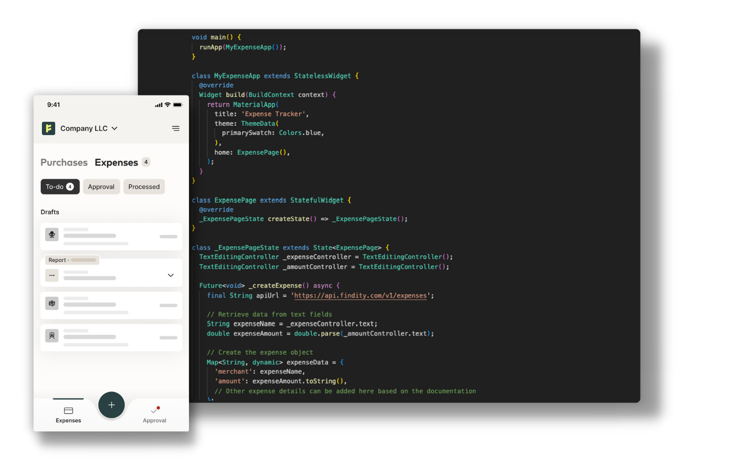Enable the Approval filter chip
Image resolution: width=755 pixels, height=470 pixels.
101,186
